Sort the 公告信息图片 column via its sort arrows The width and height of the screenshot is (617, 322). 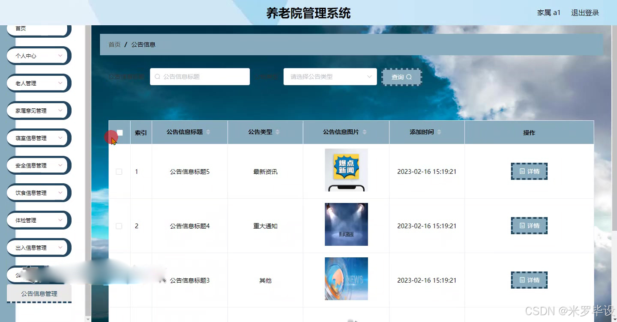364,132
